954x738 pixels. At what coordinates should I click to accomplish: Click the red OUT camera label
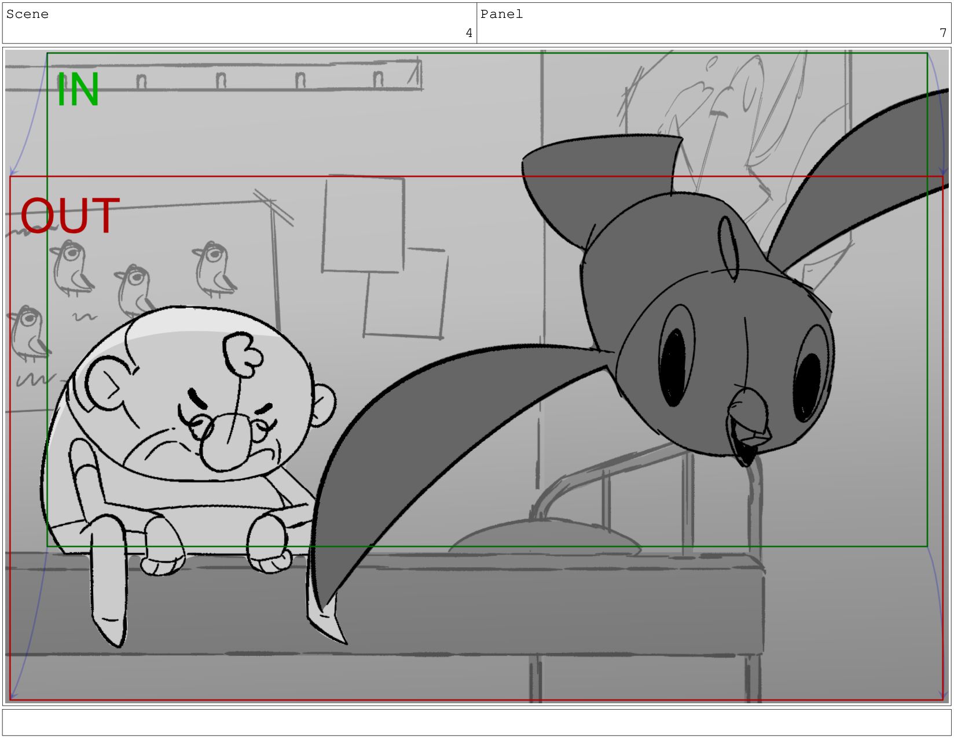pos(70,216)
